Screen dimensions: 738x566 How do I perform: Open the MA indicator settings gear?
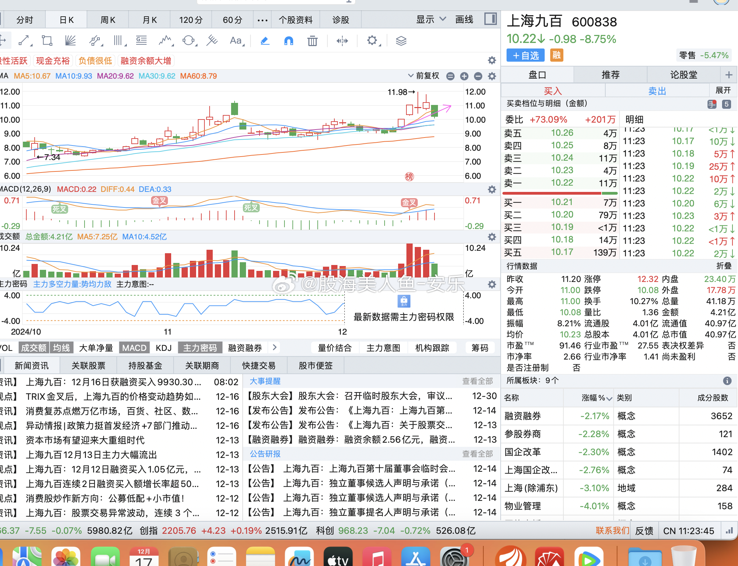[x=492, y=76]
